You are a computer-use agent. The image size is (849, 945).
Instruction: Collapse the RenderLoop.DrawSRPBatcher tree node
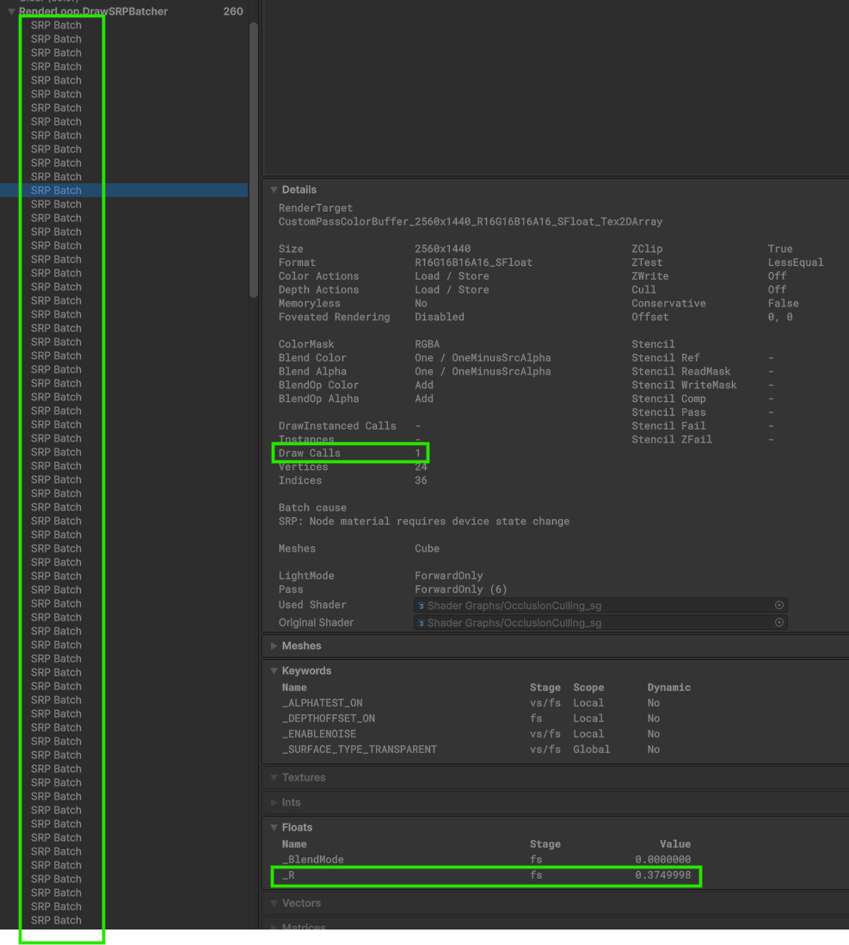click(11, 12)
